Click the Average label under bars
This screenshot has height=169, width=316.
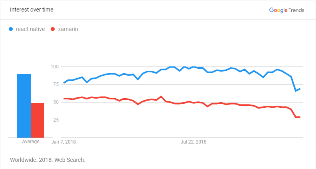31,142
